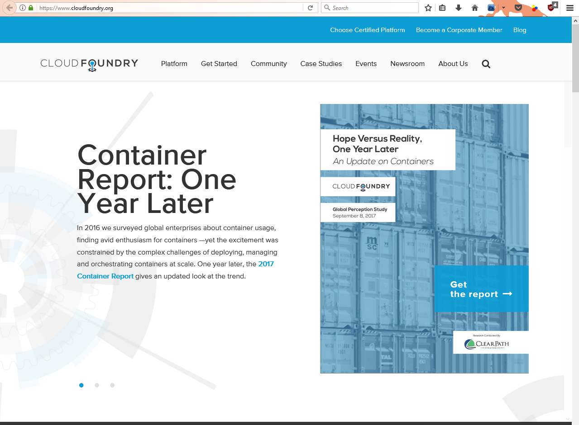The height and width of the screenshot is (425, 579).
Task: Bookmark this page with the star icon
Action: pyautogui.click(x=428, y=8)
